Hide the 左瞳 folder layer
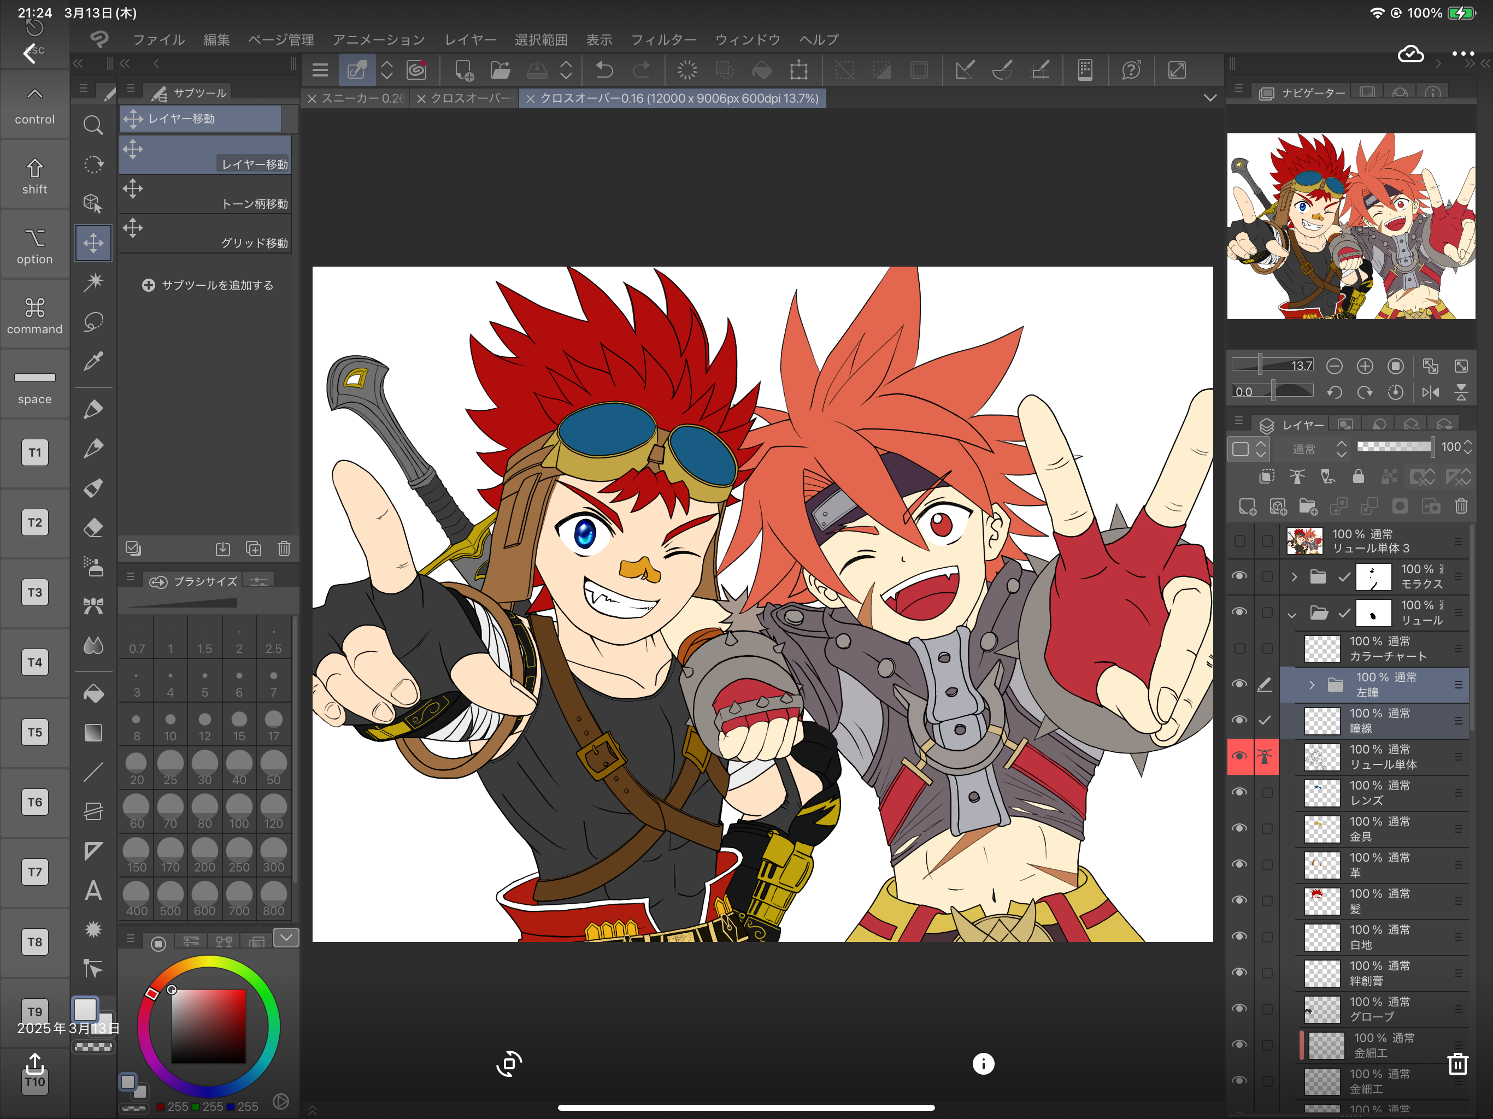 tap(1239, 684)
